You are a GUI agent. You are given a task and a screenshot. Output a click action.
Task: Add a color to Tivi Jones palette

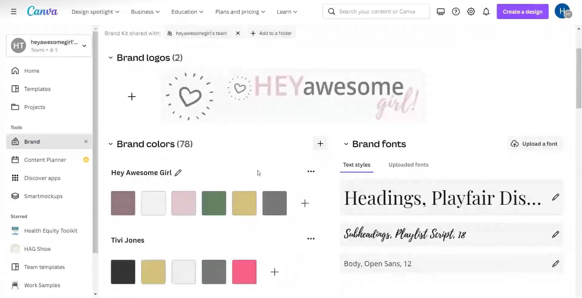275,272
